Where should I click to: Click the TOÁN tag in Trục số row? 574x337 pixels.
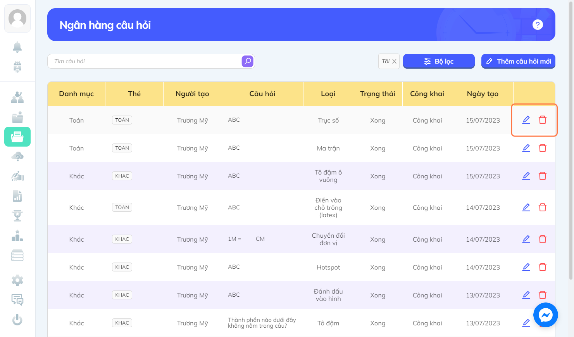[122, 120]
